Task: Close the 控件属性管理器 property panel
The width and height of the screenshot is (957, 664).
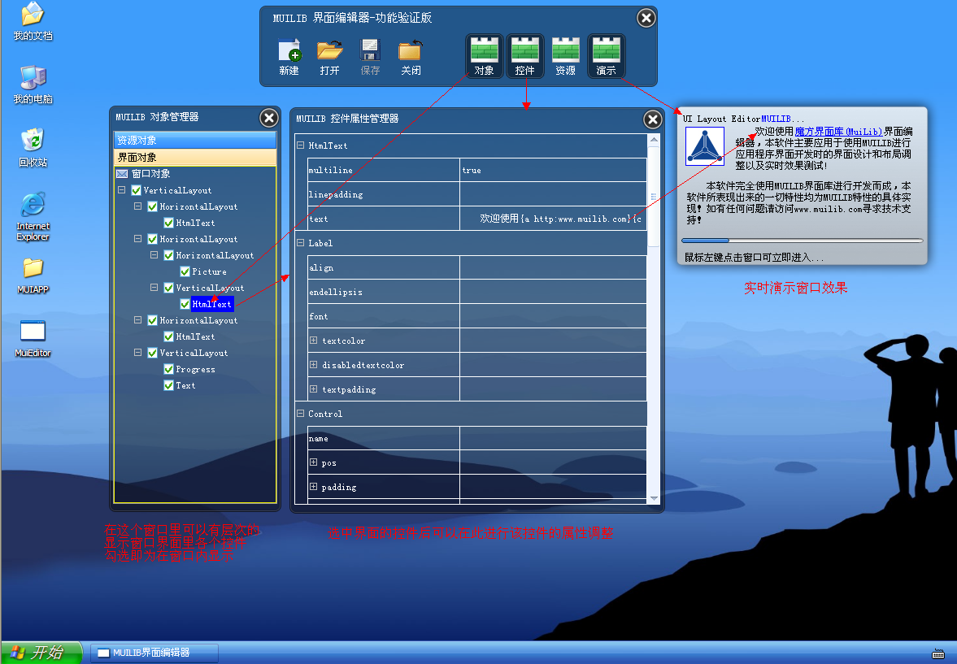Action: click(x=653, y=119)
